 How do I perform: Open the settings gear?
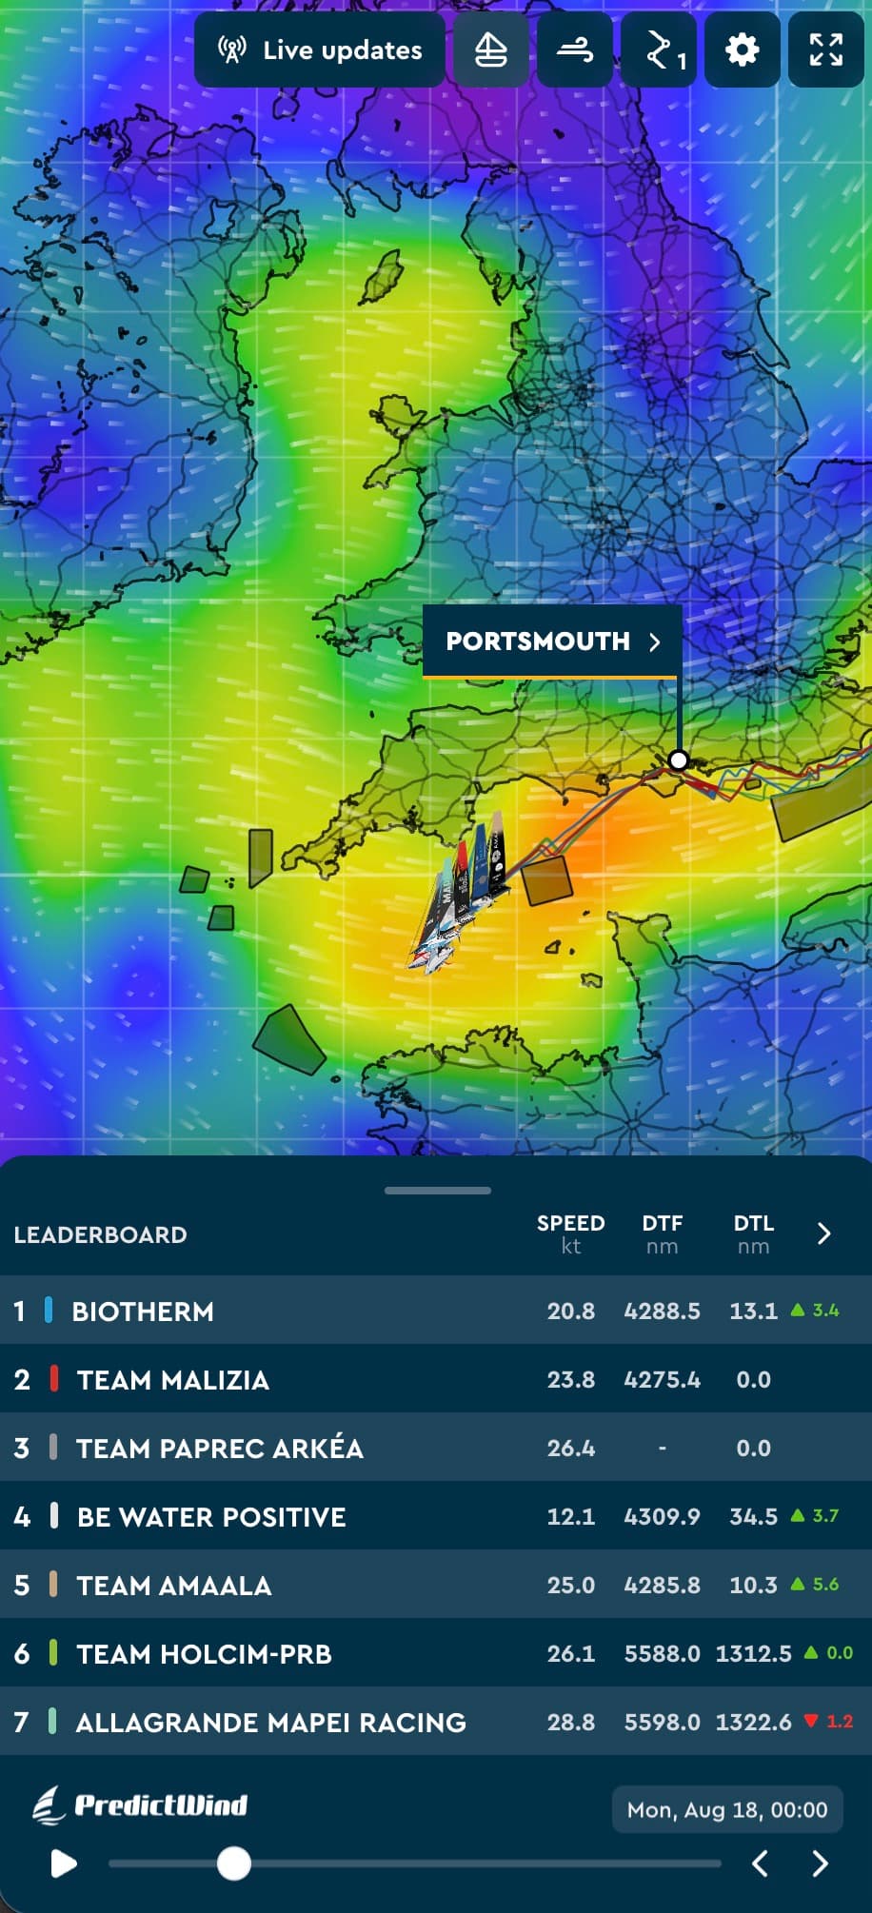click(743, 49)
